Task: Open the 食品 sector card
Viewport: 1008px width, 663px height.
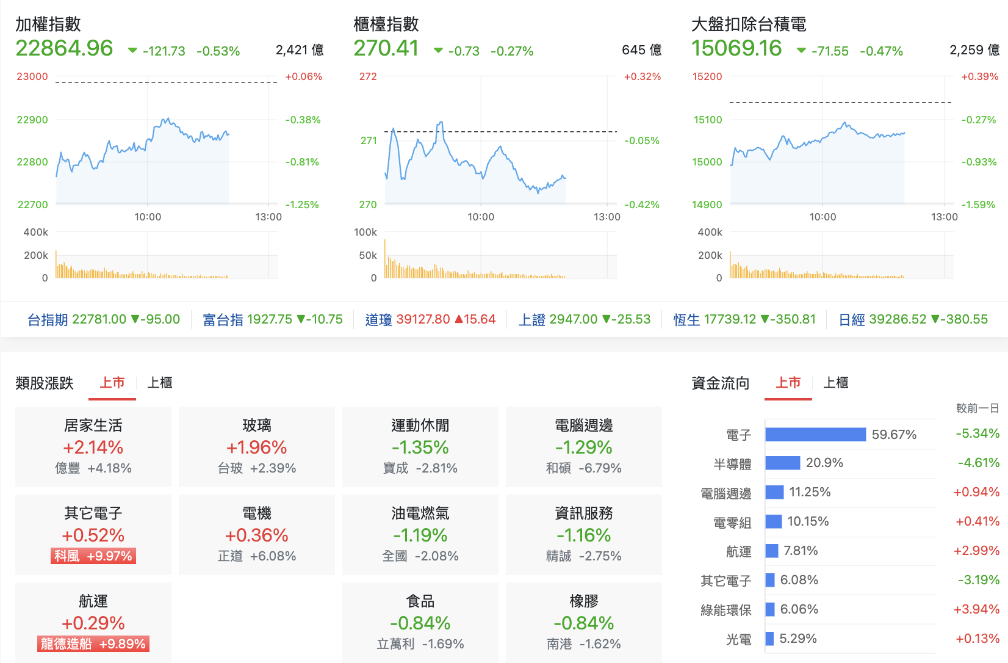Action: coord(420,623)
